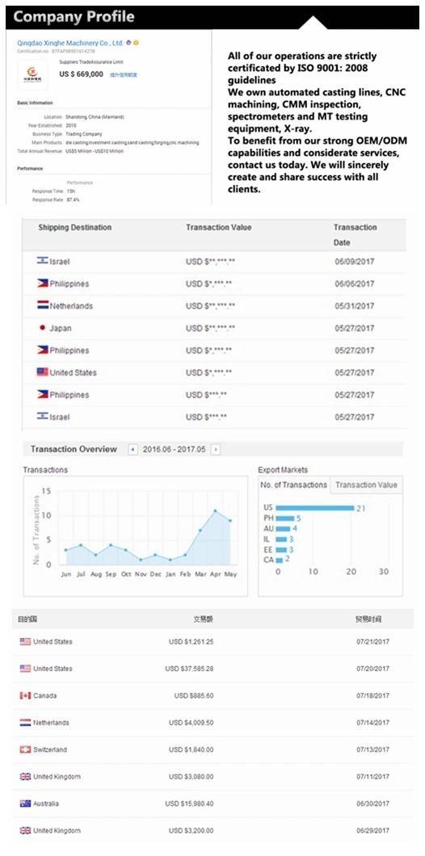The height and width of the screenshot is (856, 425).
Task: Click the Japan flag icon
Action: (x=42, y=328)
